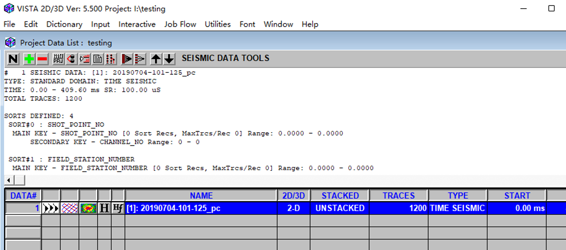Image resolution: width=566 pixels, height=250 pixels.
Task: Click the left arrow of horizontal scrollbar
Action: click(x=8, y=180)
